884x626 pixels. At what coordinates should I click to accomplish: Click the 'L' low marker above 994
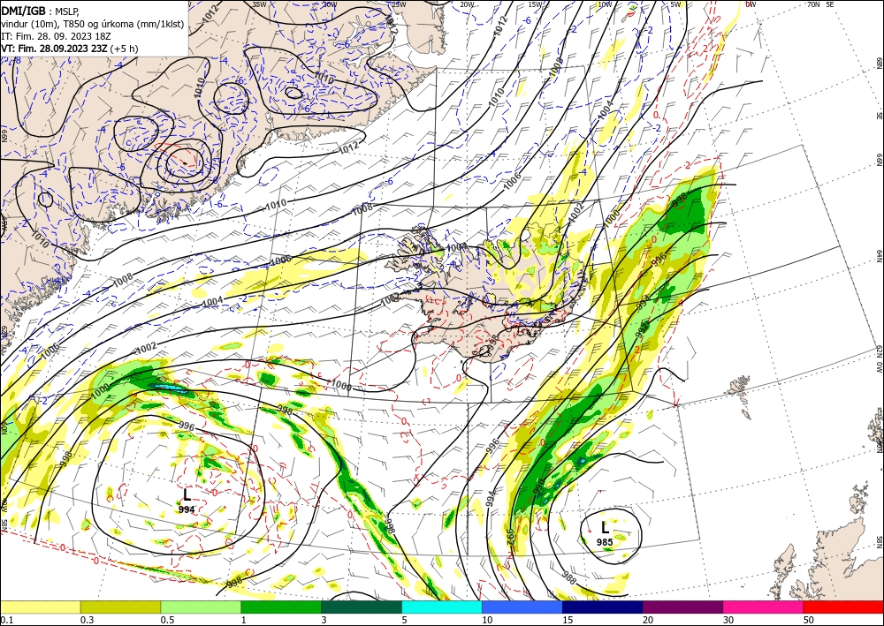pos(187,495)
